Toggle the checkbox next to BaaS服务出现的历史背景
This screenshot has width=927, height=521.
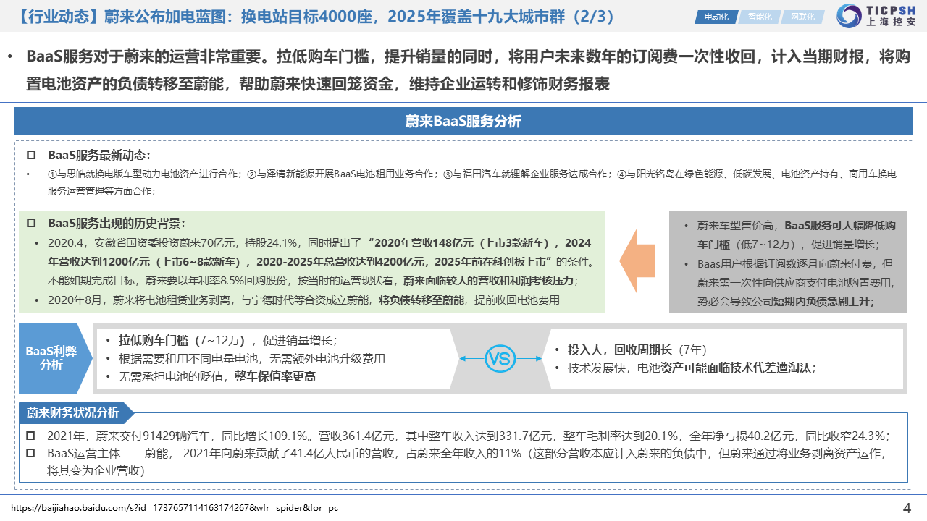[x=31, y=224]
